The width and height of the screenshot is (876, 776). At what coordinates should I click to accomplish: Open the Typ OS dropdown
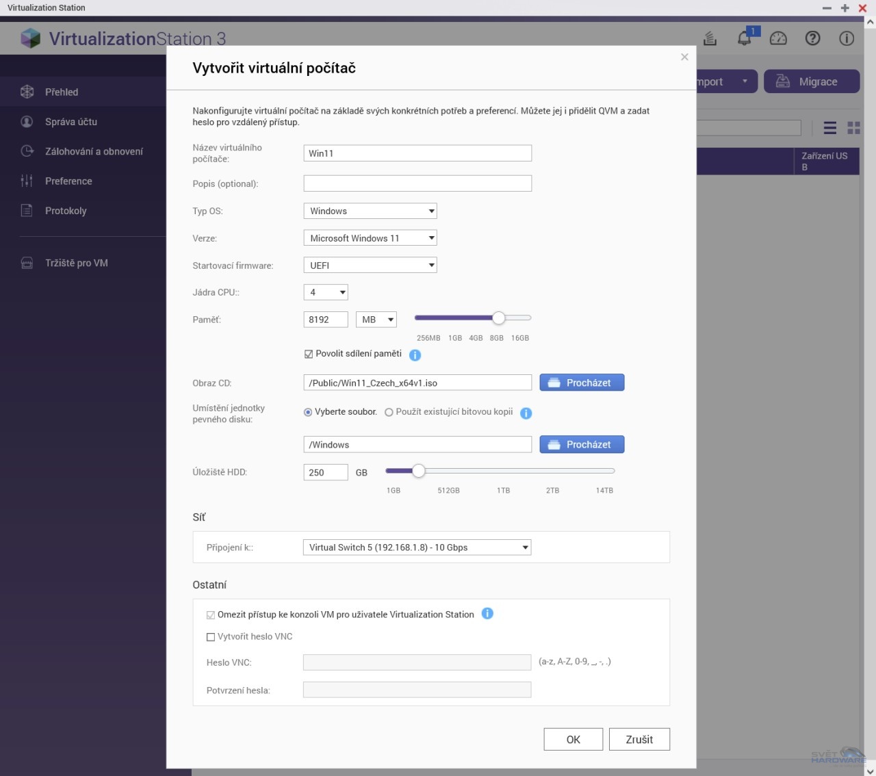tap(370, 211)
